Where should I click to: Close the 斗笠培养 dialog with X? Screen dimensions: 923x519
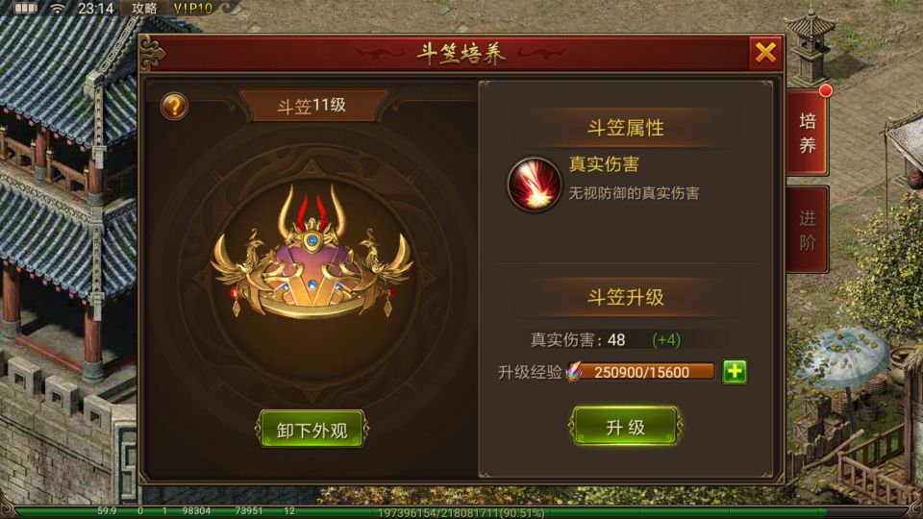[x=765, y=53]
